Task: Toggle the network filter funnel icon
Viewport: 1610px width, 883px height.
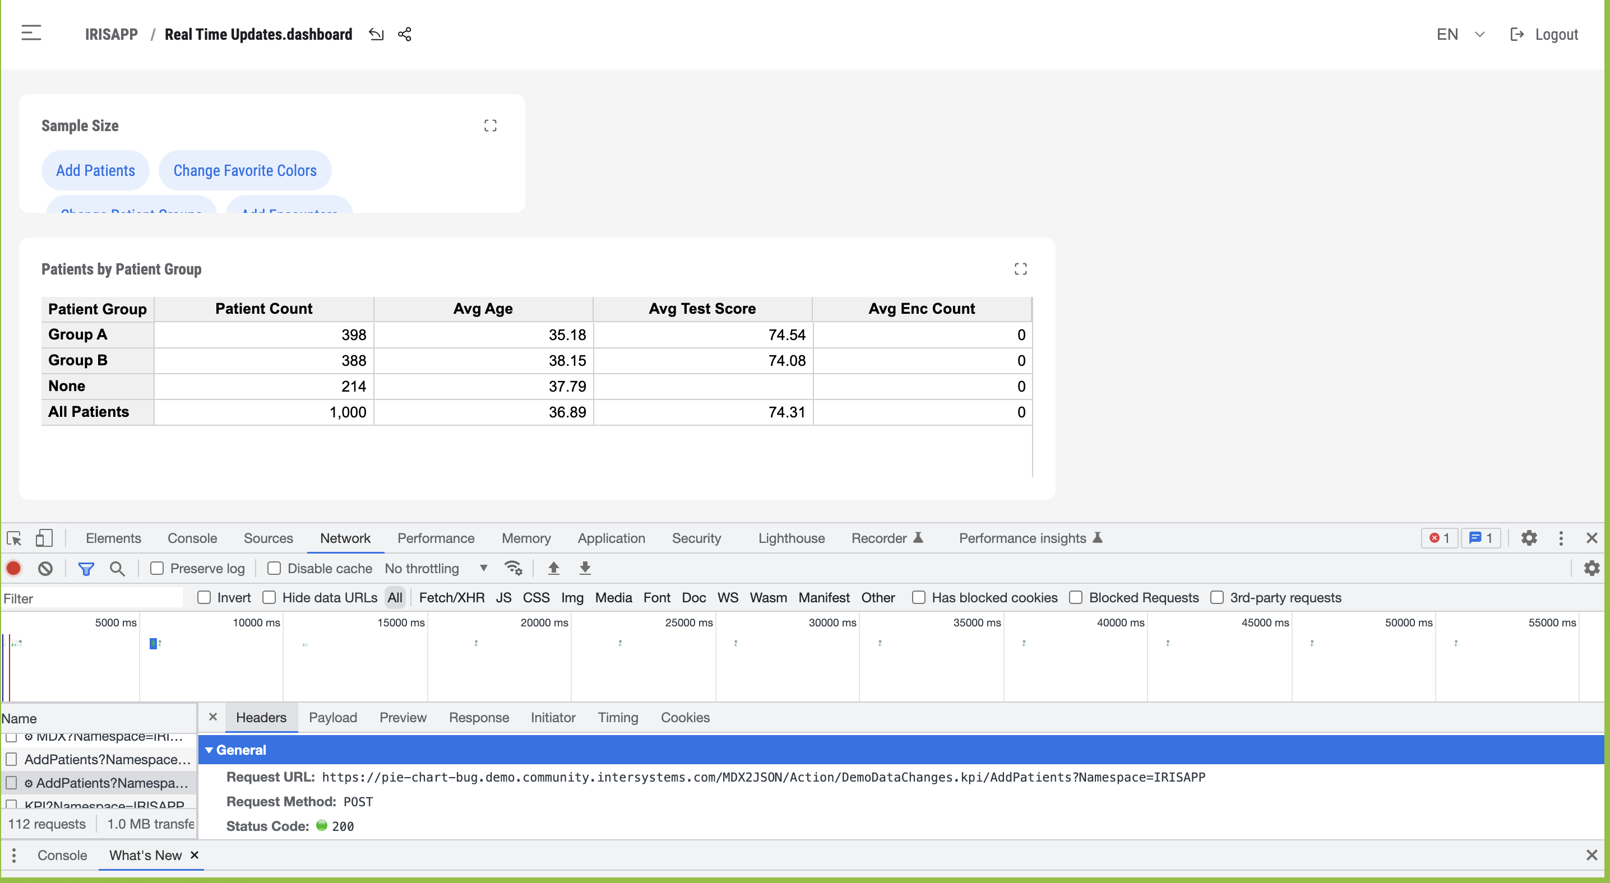Action: 86,568
